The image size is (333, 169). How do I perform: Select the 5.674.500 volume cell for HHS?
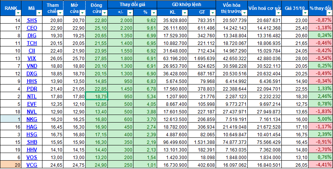[x=172, y=81]
